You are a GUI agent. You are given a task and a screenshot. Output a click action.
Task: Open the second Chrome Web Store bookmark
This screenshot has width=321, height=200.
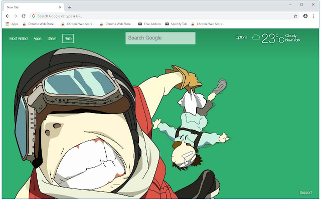coord(77,24)
